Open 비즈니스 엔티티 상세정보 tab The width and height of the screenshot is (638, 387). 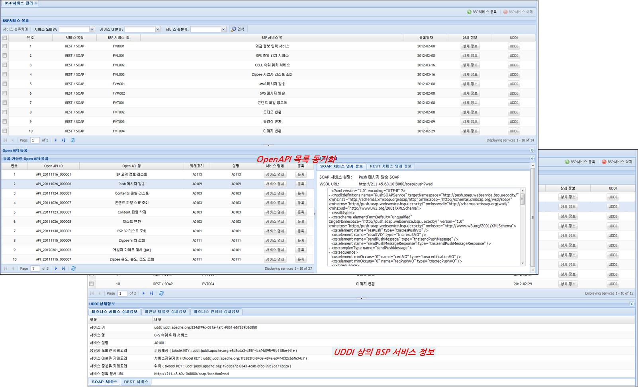[x=216, y=312]
